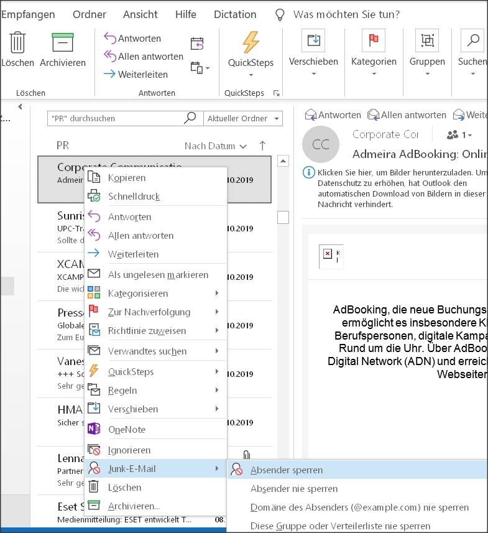This screenshot has width=488, height=533.
Task: Select Domäne des Absenders nie sperren
Action: (x=357, y=508)
